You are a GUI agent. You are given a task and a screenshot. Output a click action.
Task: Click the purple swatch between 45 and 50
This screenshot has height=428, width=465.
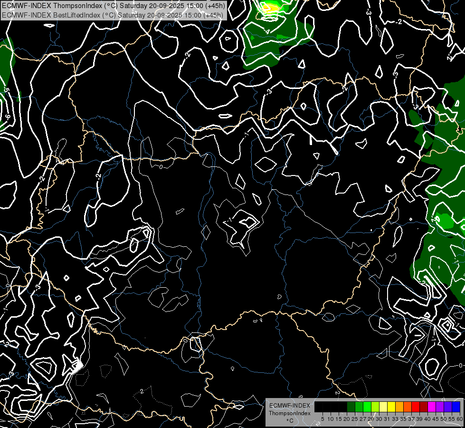click(440, 407)
